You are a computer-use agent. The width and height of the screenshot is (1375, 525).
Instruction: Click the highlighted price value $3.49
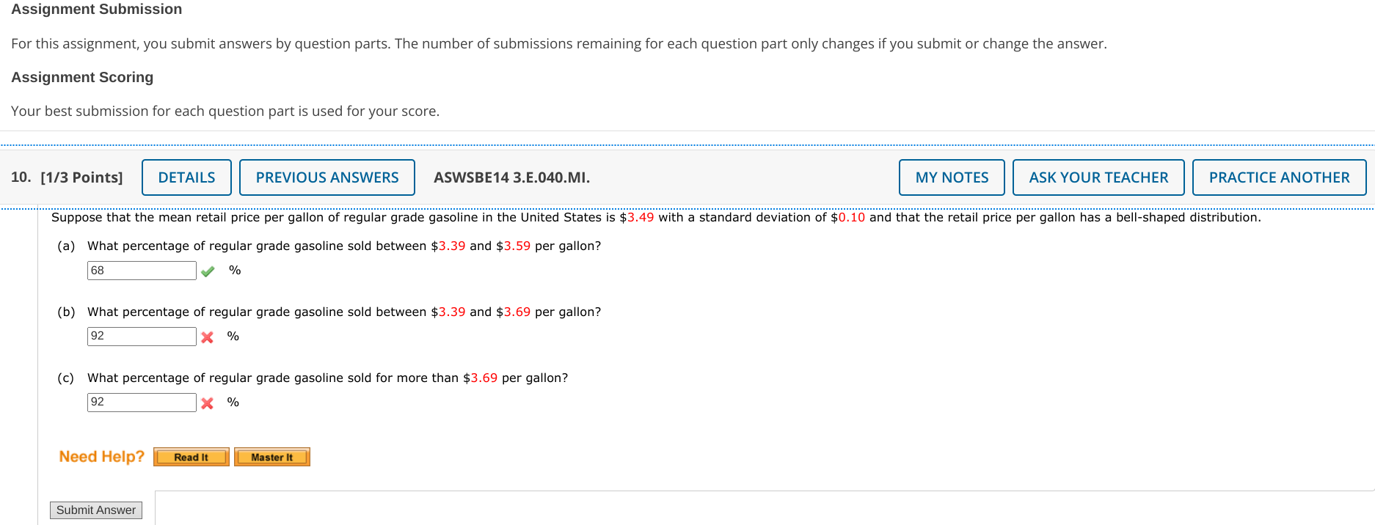point(635,217)
